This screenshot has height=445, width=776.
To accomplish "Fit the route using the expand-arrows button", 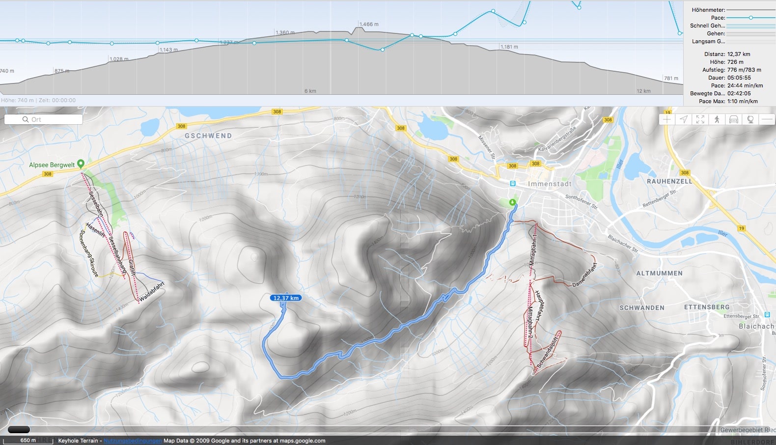I will click(x=700, y=119).
